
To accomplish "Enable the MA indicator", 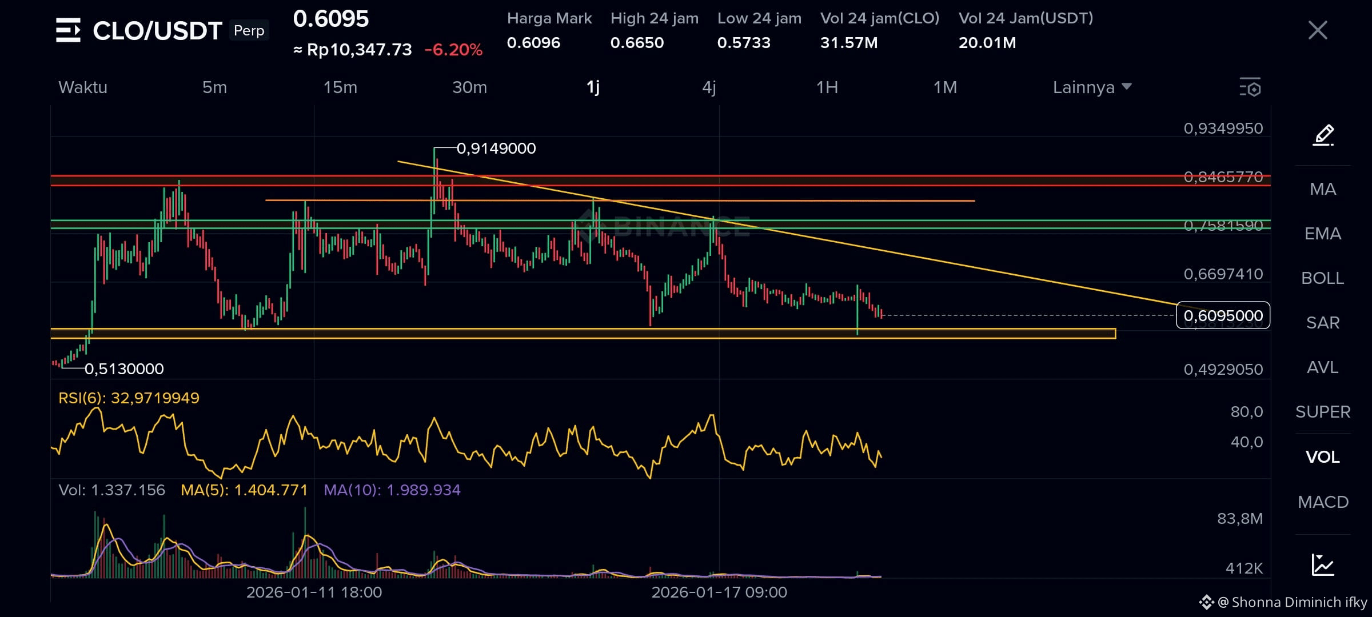I will pos(1323,189).
